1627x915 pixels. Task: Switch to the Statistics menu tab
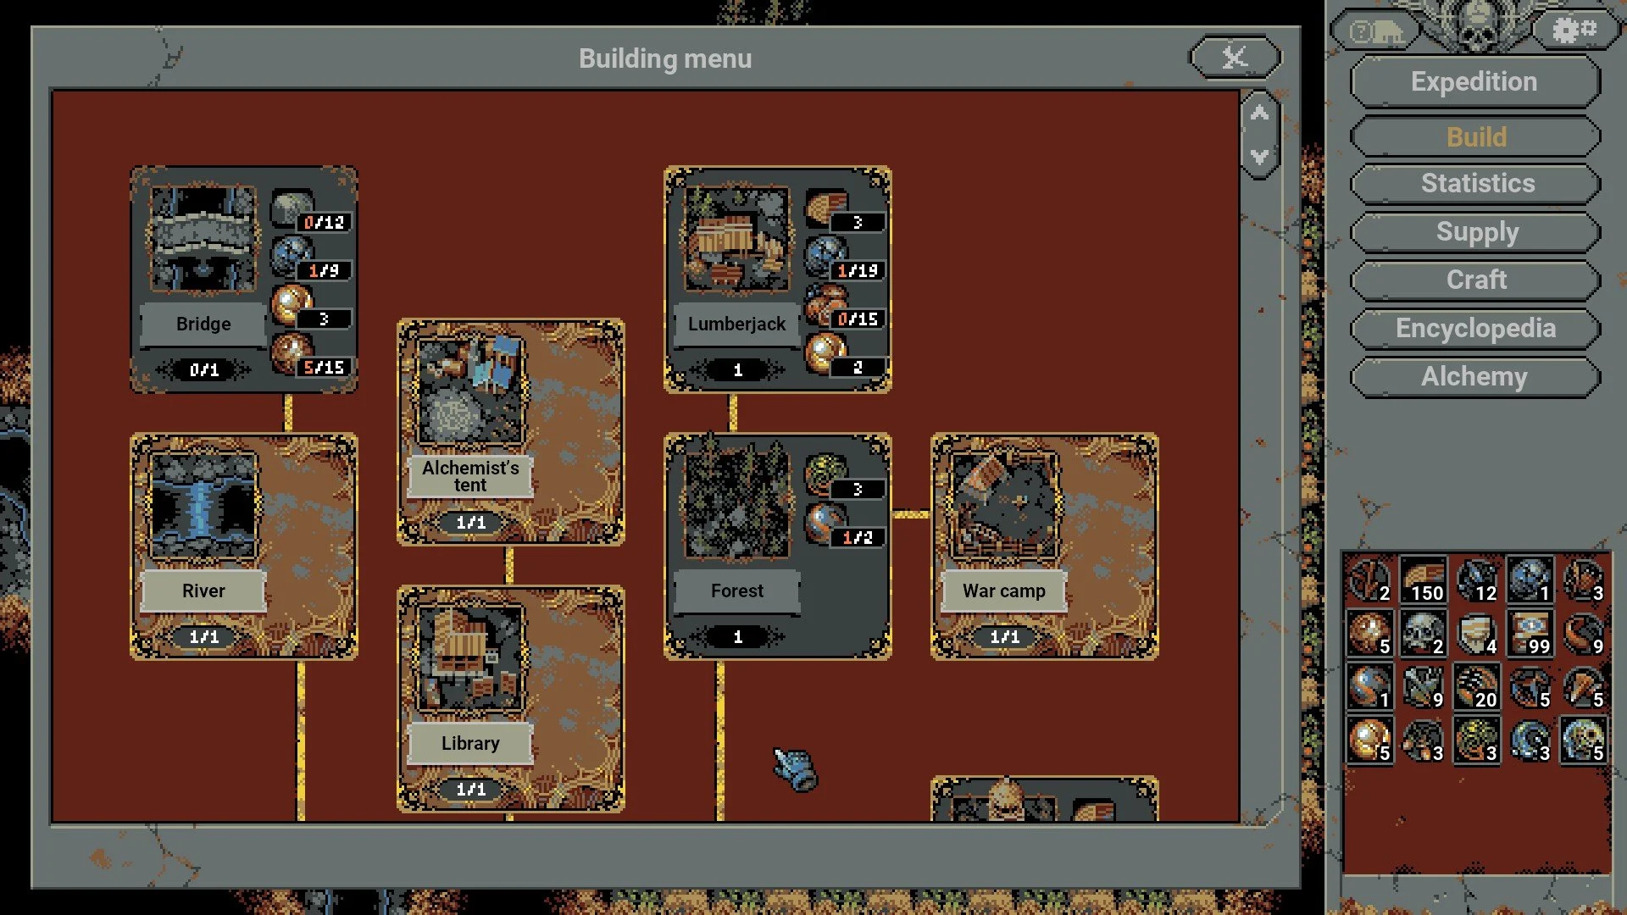[1476, 183]
